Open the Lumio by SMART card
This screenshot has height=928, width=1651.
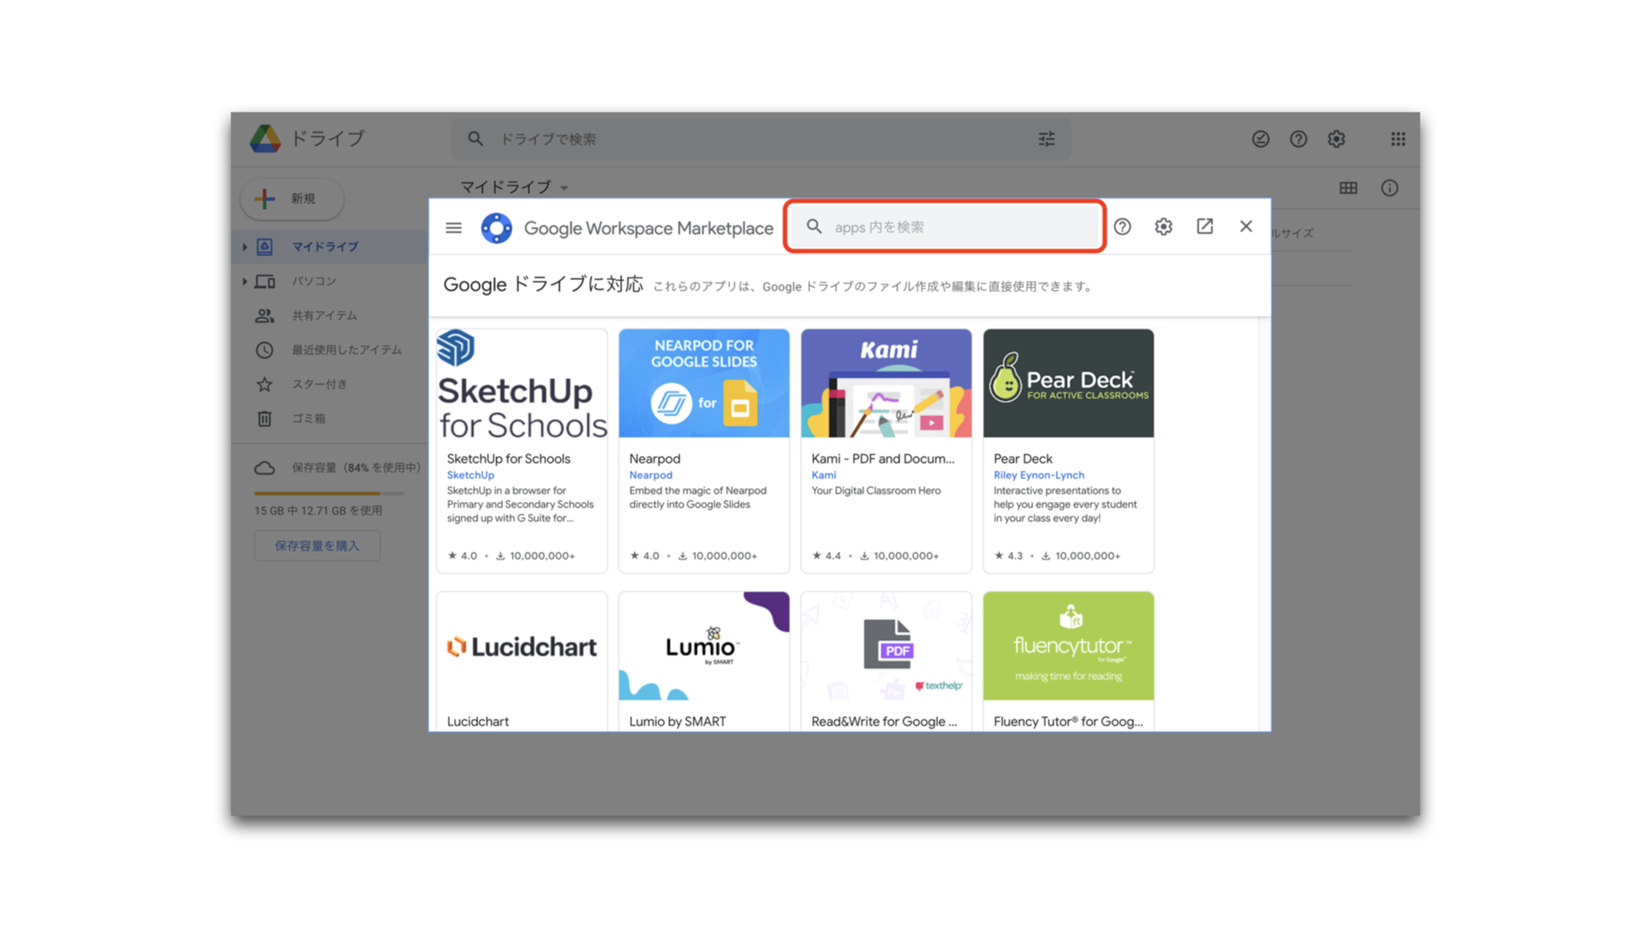(704, 662)
